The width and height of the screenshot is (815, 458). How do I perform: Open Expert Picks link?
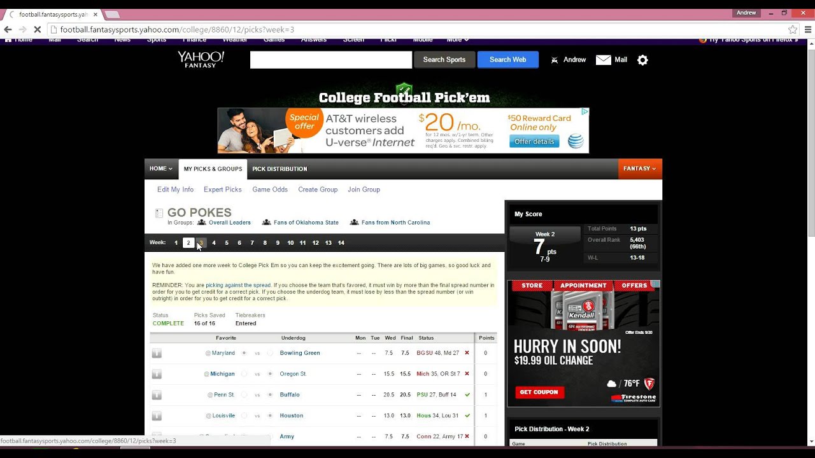pyautogui.click(x=223, y=190)
